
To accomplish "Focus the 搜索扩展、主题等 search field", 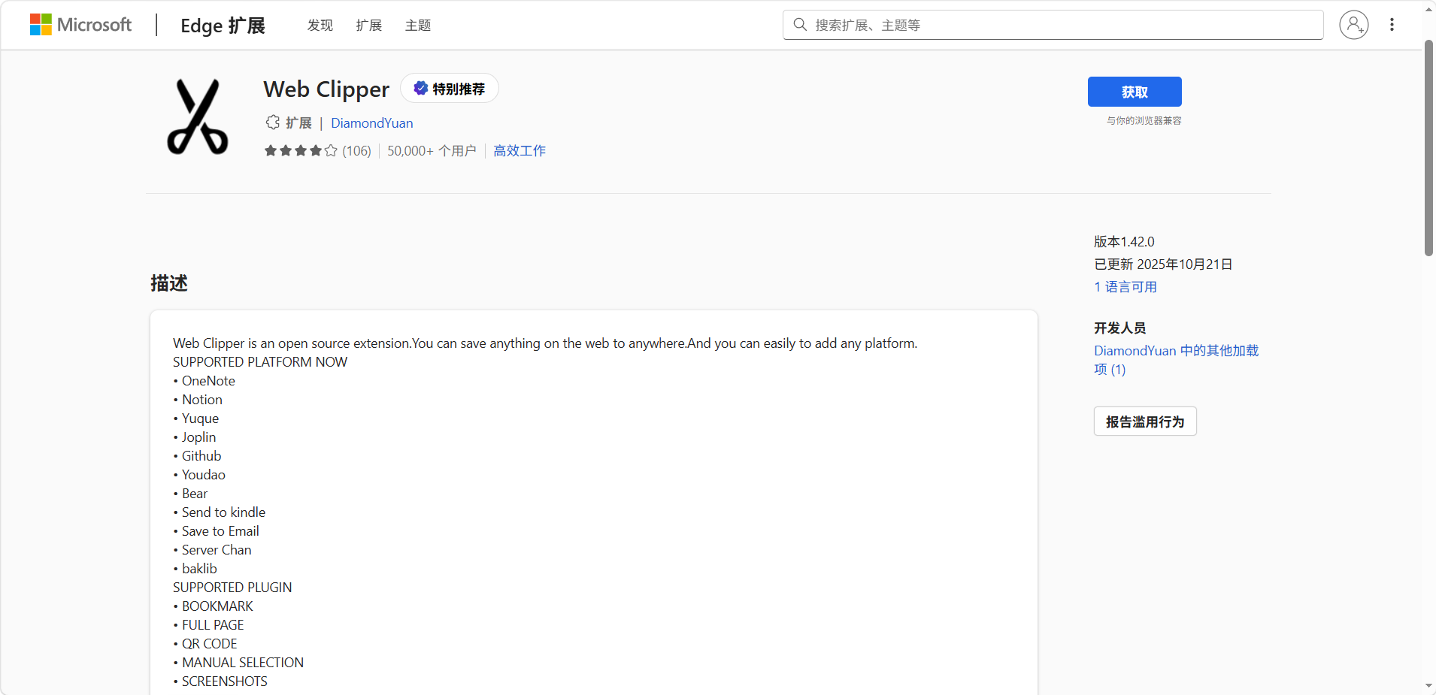I will (x=1060, y=25).
